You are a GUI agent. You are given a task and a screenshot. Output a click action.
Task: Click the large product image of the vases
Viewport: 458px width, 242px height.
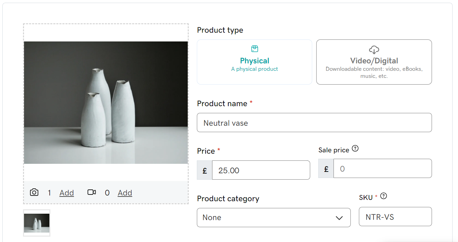(106, 103)
